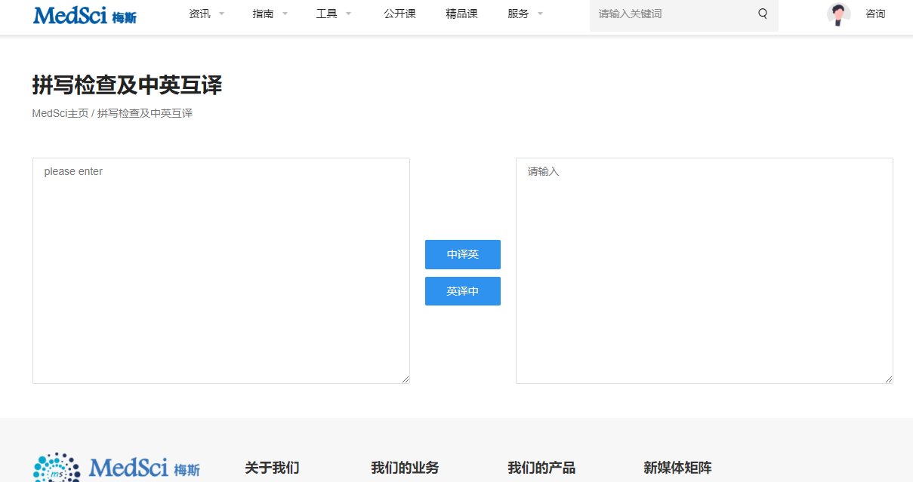This screenshot has width=913, height=482.
Task: Open the 我们的产品 footer section
Action: 541,468
